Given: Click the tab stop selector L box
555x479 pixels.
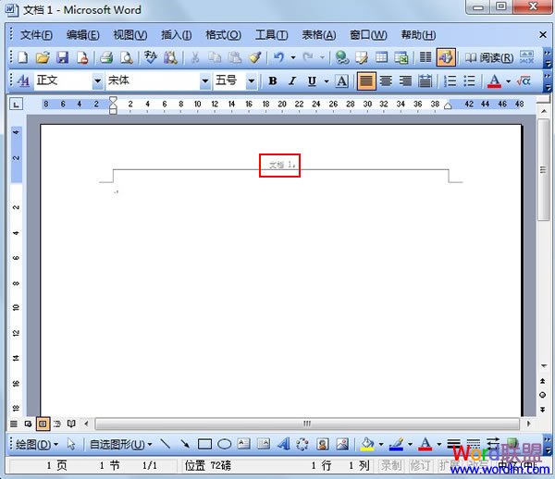Looking at the screenshot, I should (x=16, y=104).
